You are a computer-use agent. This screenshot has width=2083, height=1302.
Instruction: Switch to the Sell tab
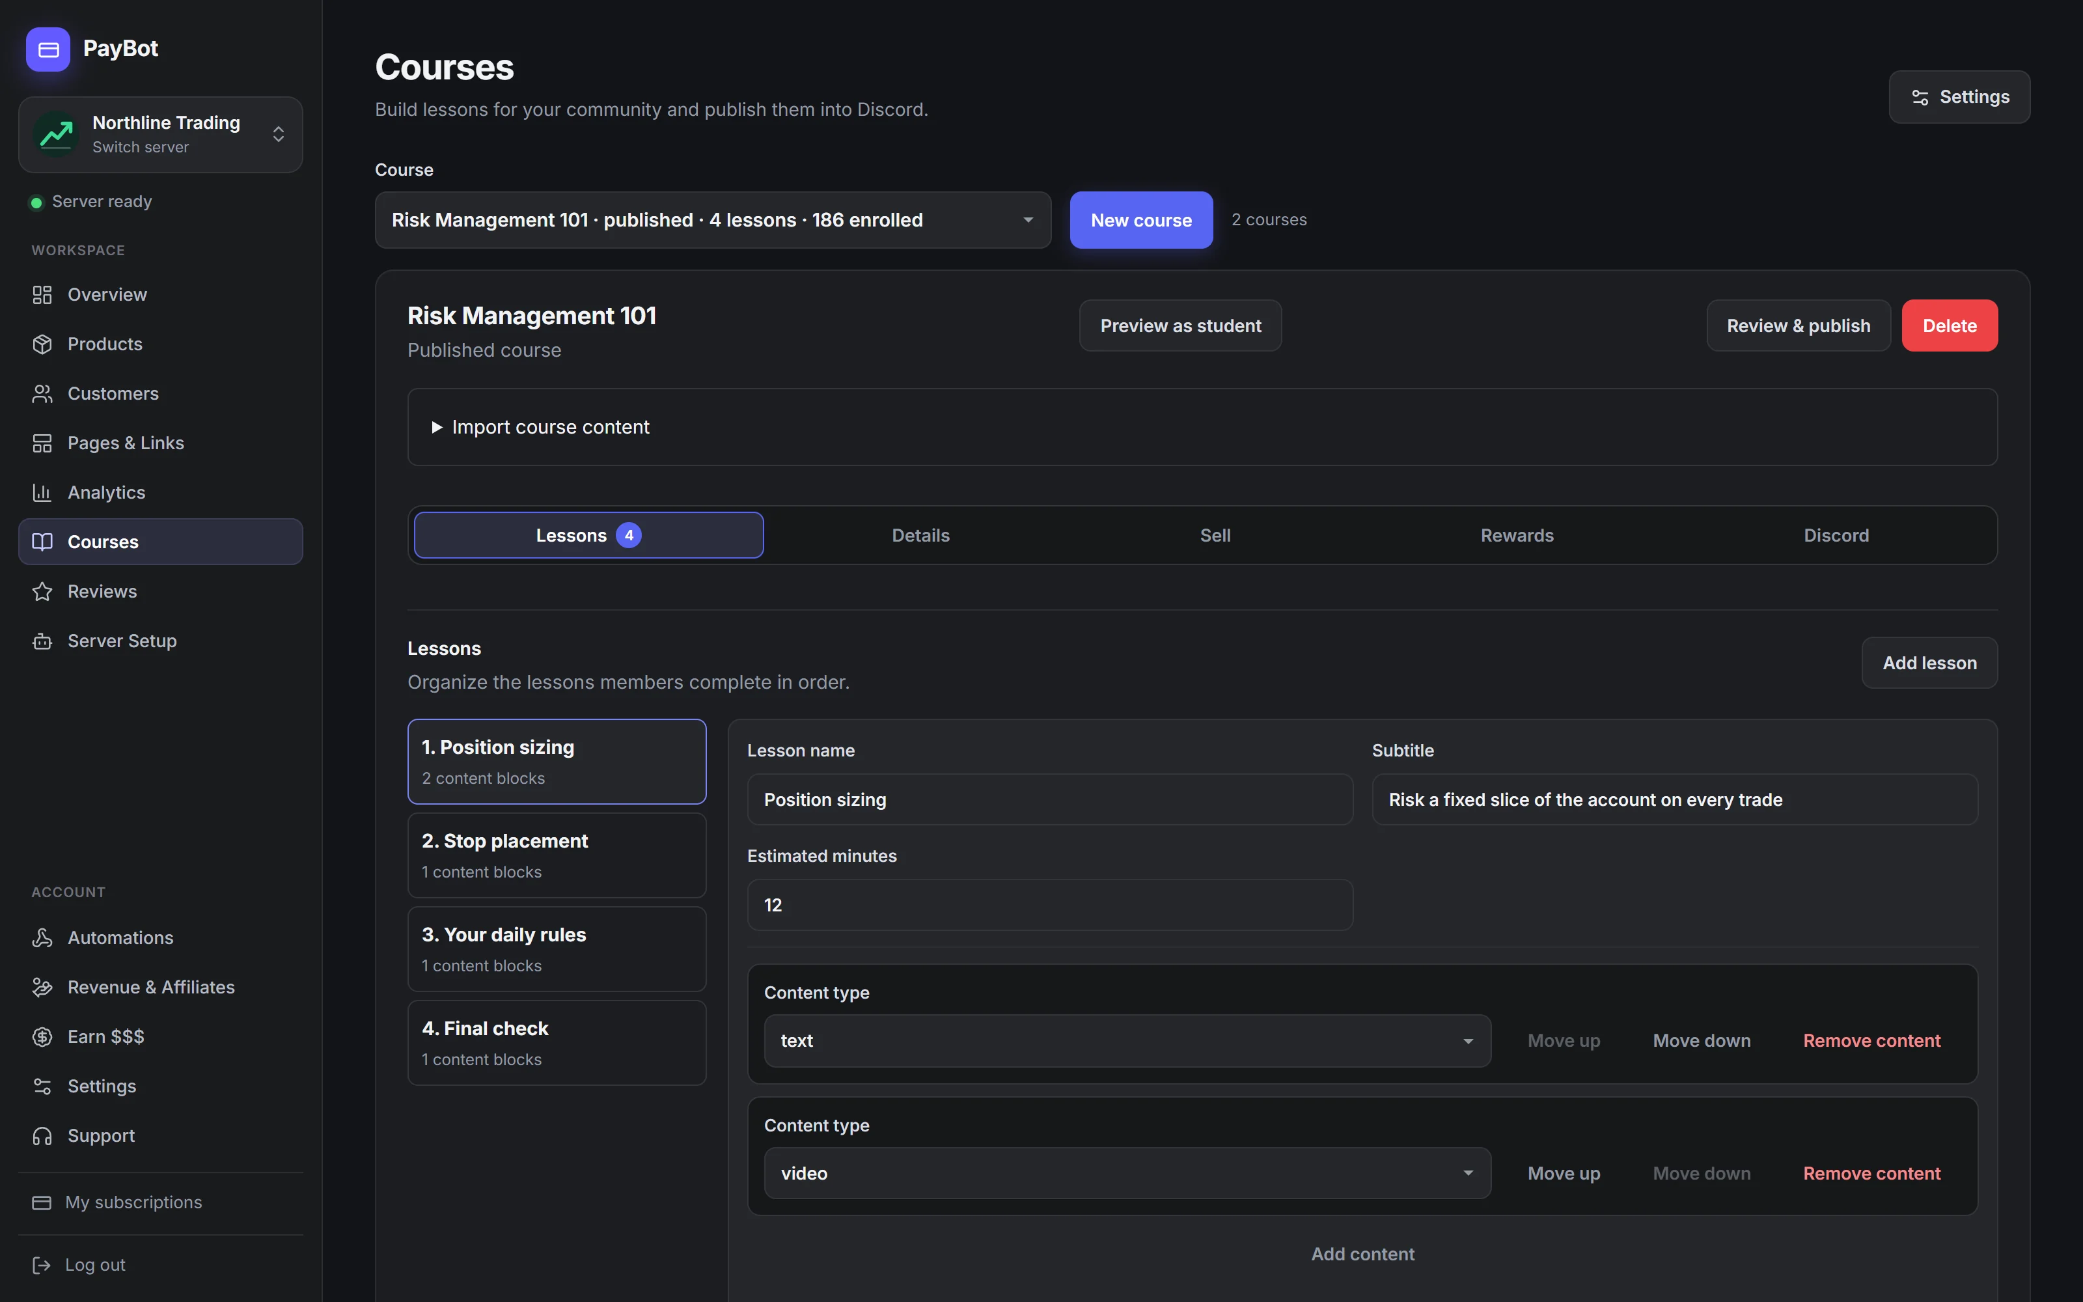(1215, 536)
